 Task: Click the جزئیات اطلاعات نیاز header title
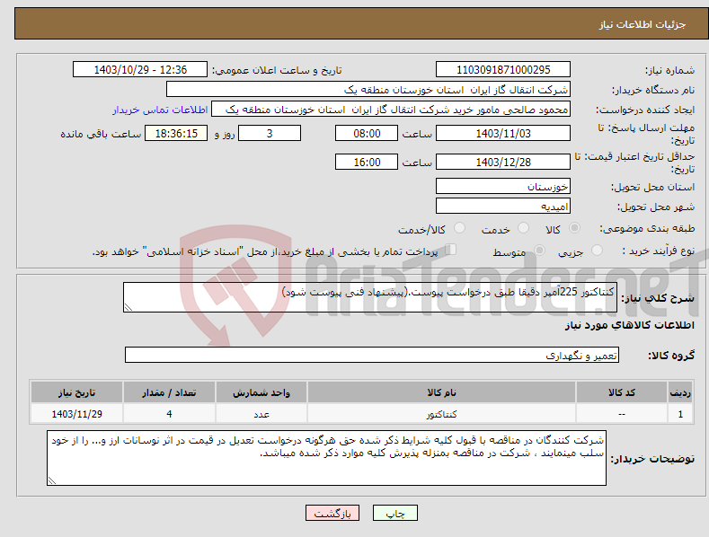643,24
